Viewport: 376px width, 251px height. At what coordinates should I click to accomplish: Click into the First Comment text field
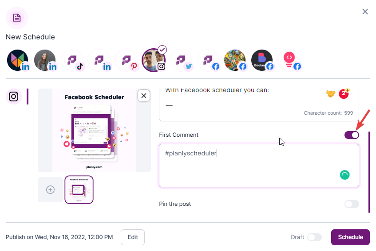pyautogui.click(x=259, y=166)
